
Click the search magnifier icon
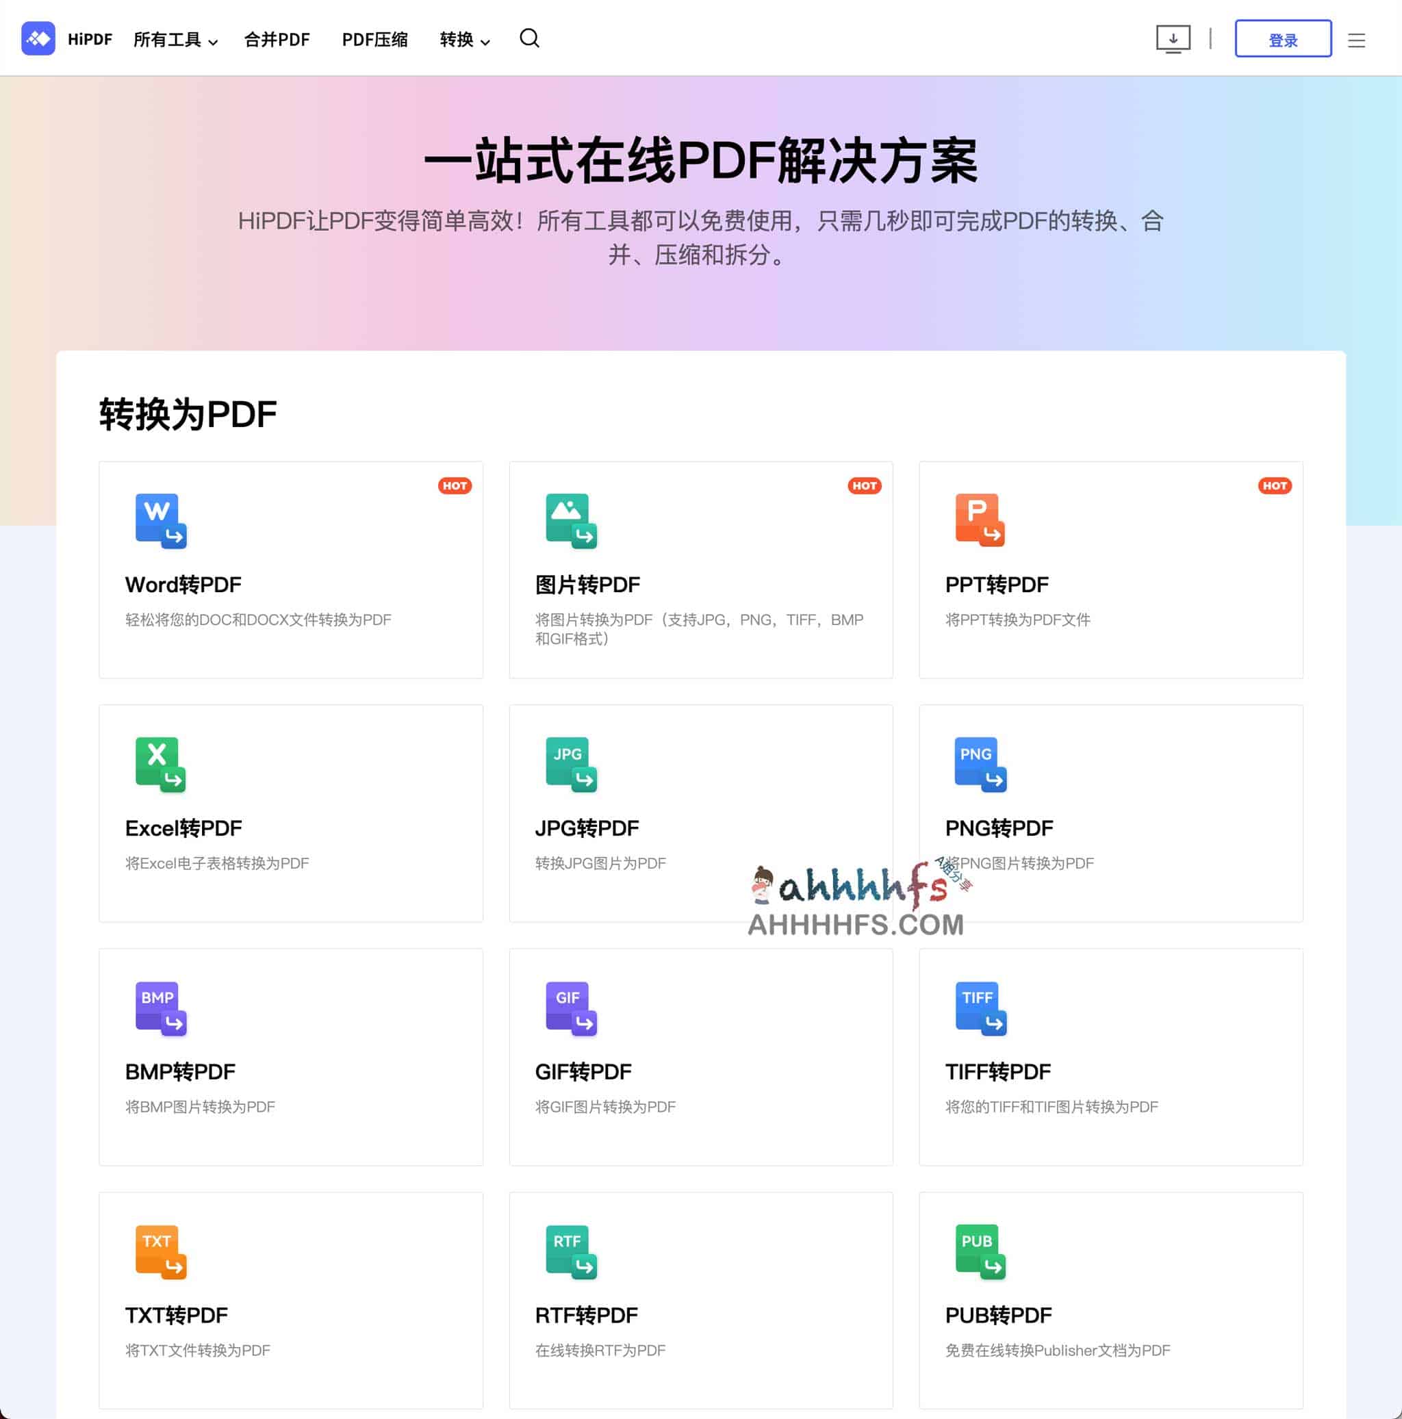[x=528, y=38]
